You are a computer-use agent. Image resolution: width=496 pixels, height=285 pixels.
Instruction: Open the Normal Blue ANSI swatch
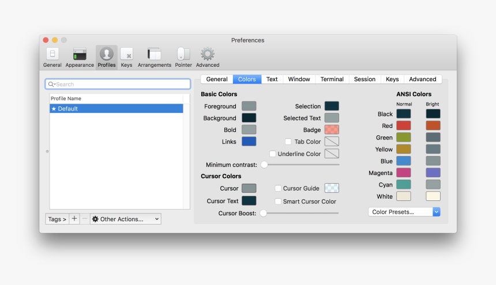click(x=404, y=161)
